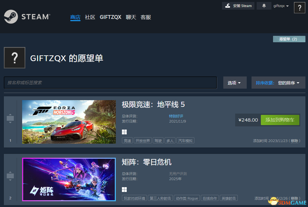The image size is (308, 207).
Task: Click Windows platform icon for 矩阵：零日危机
Action: [x=124, y=190]
